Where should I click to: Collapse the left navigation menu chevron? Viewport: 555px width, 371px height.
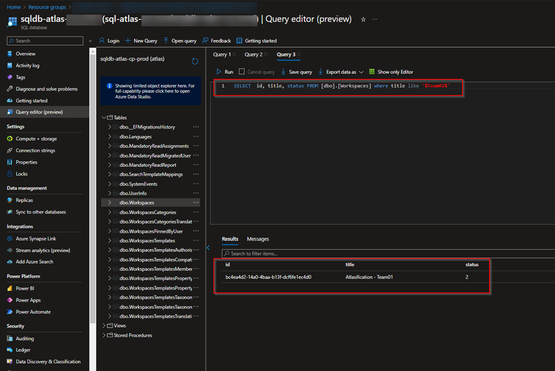pyautogui.click(x=90, y=41)
